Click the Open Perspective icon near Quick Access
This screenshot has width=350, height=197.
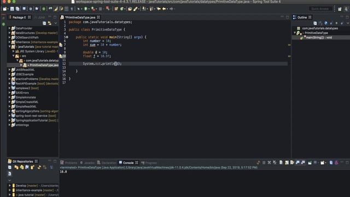(340, 9)
